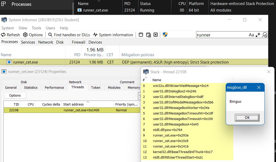276x162 pixels.
Task: Open the Performance tab
Action: (x=54, y=87)
